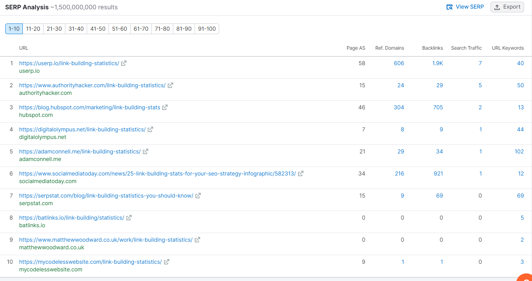Switch to the 51-60 results tab
This screenshot has height=281, width=532.
point(120,29)
